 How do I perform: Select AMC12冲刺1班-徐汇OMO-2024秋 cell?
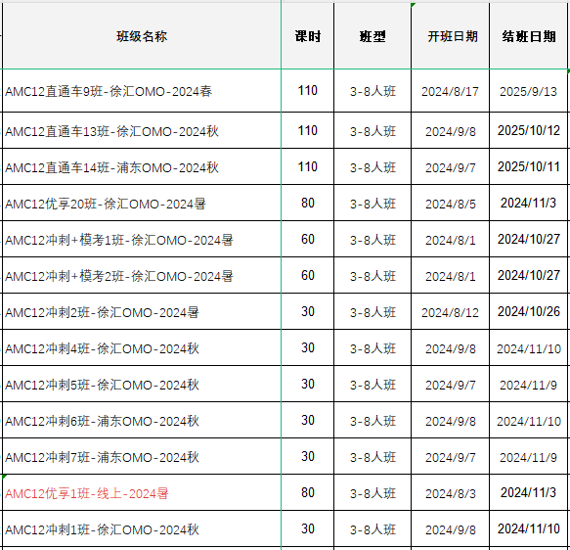(x=142, y=528)
